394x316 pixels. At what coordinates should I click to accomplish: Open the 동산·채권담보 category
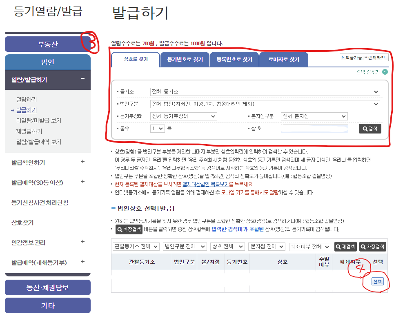coord(48,287)
